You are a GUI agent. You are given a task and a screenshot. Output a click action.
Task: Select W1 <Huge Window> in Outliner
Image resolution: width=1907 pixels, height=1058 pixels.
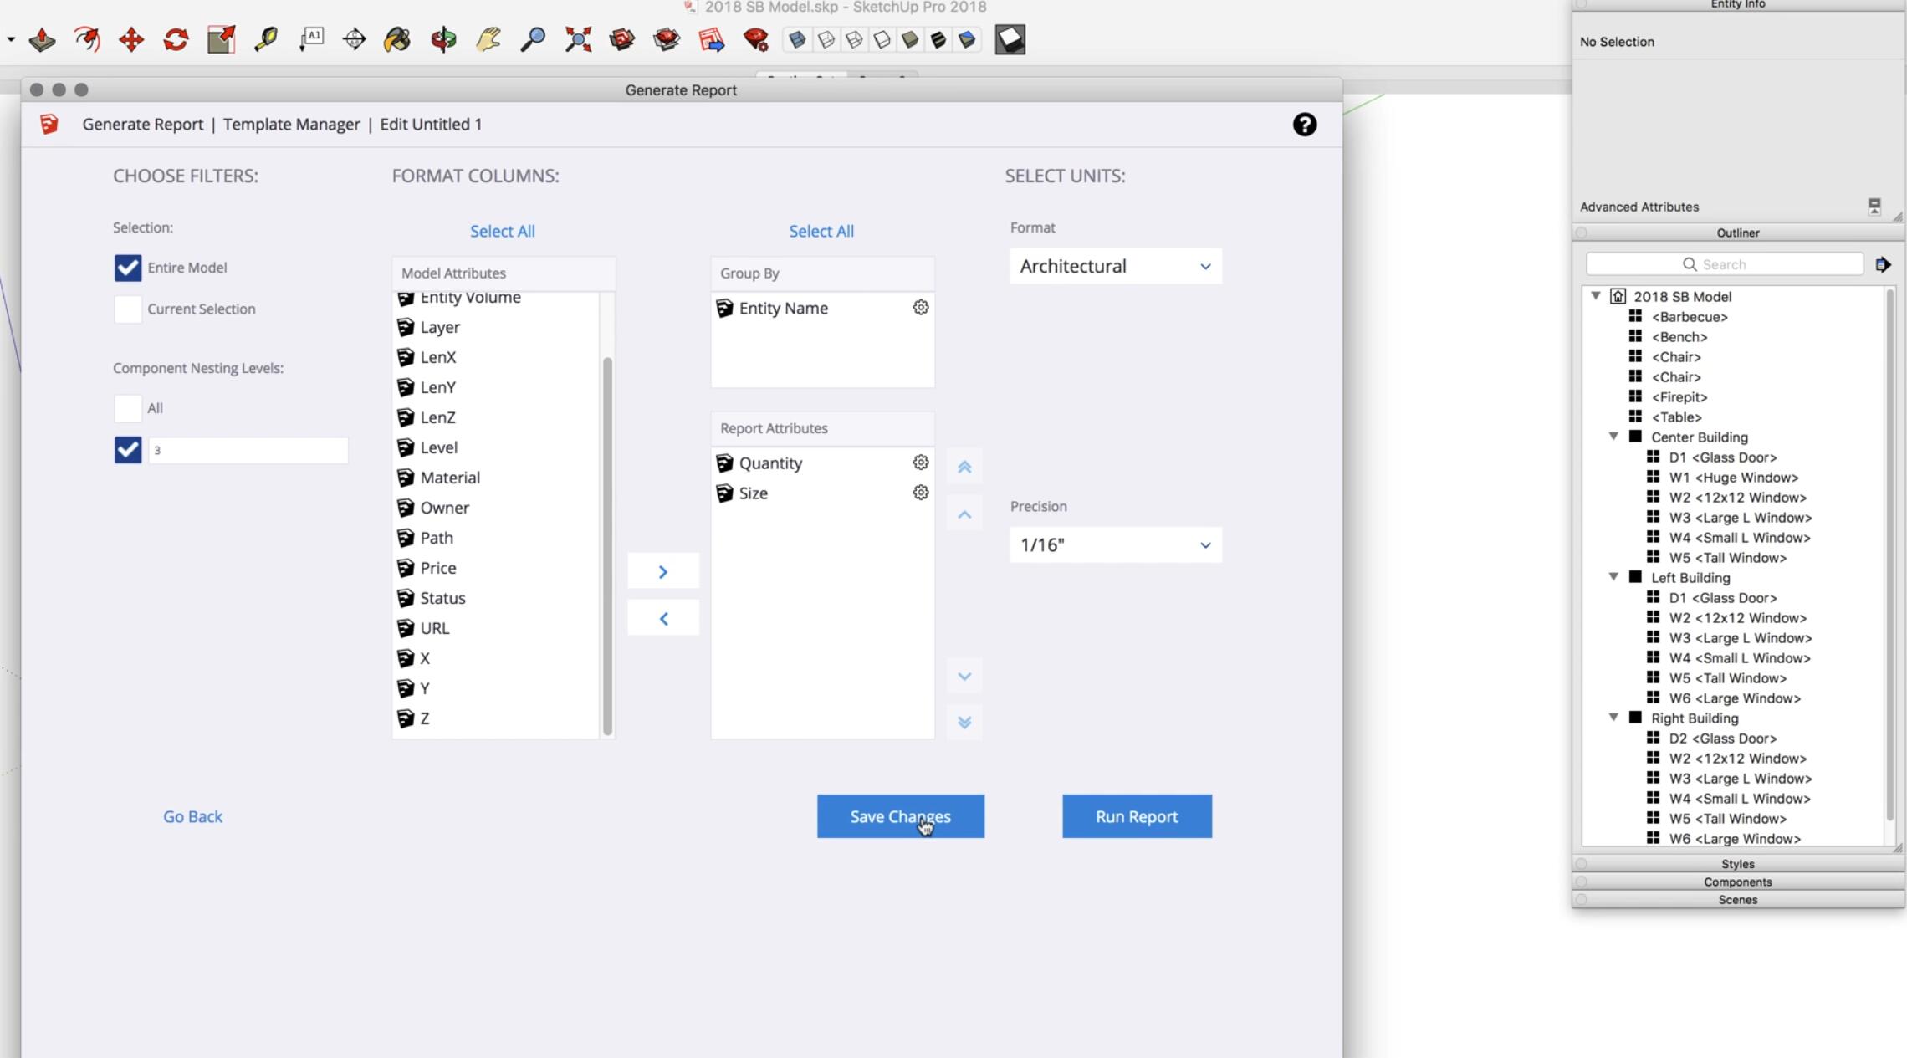coord(1734,478)
